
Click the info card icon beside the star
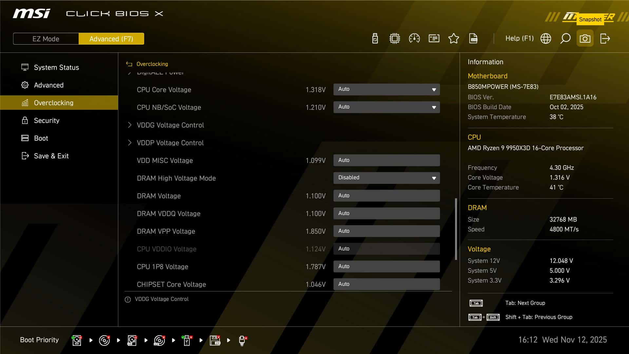434,39
